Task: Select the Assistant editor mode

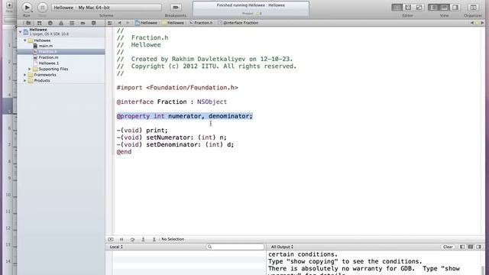Action: point(408,7)
